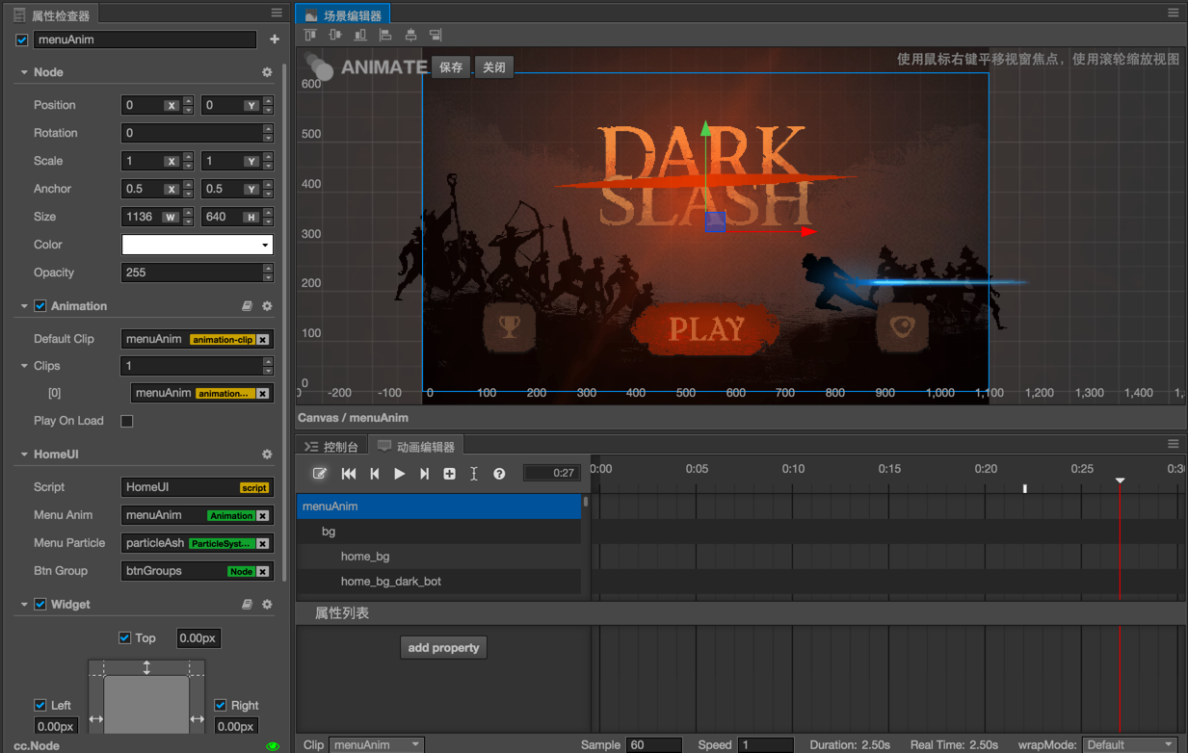Switch to the 控制台 console tab
The image size is (1188, 753).
pos(331,447)
